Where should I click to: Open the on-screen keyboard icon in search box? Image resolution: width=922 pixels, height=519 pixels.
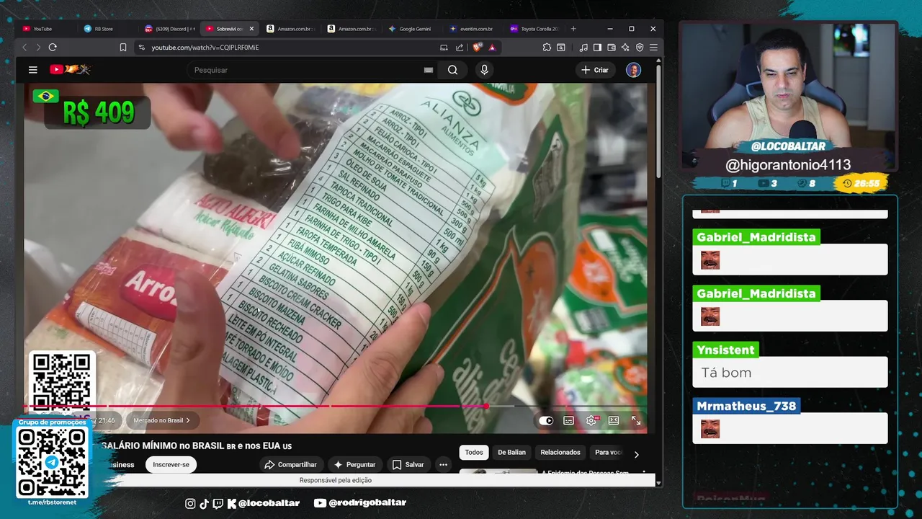pyautogui.click(x=429, y=70)
